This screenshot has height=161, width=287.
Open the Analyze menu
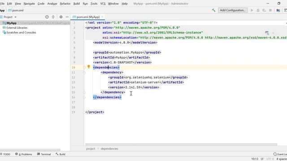click(52, 4)
